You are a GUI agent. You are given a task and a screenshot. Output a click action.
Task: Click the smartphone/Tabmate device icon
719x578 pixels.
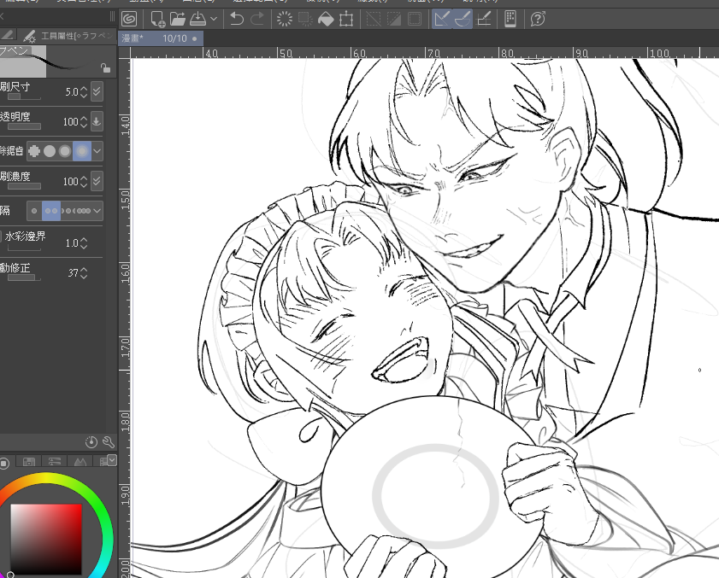(510, 20)
